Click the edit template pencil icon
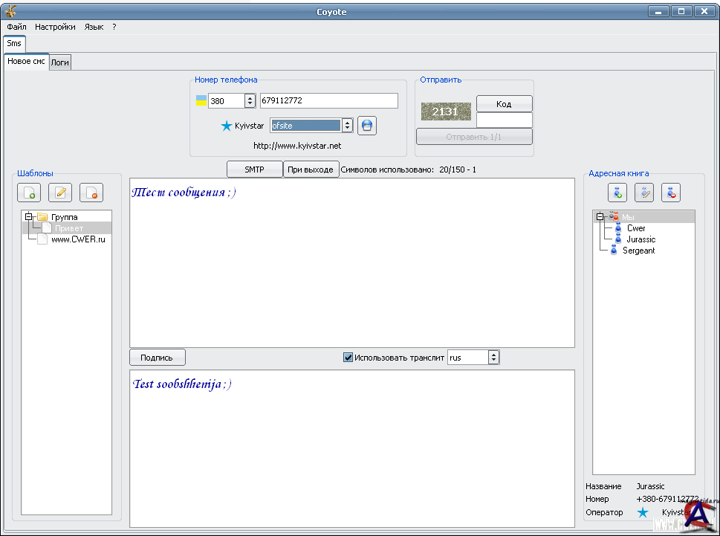Image resolution: width=720 pixels, height=536 pixels. point(60,193)
